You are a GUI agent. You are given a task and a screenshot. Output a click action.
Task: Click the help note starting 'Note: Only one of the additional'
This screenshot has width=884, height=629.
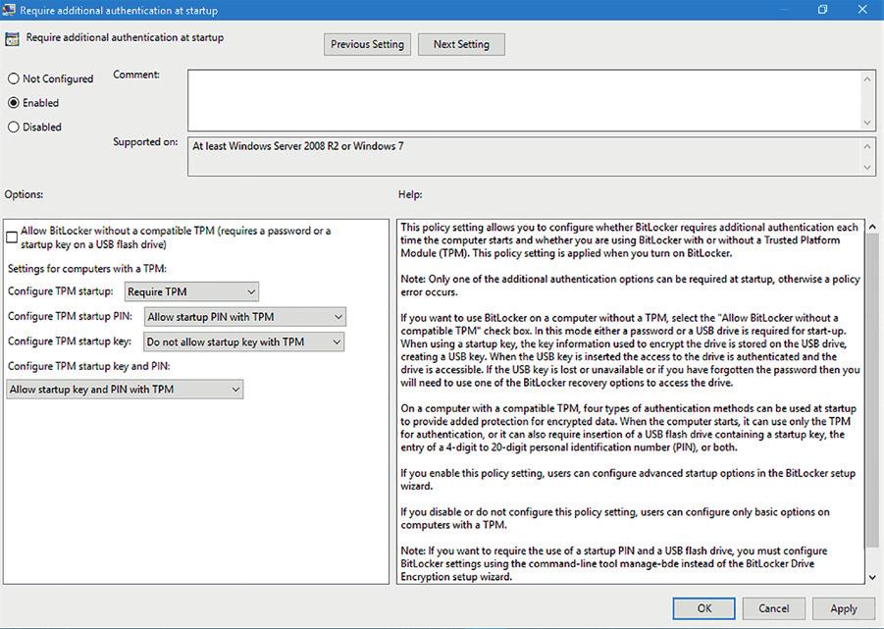point(630,286)
